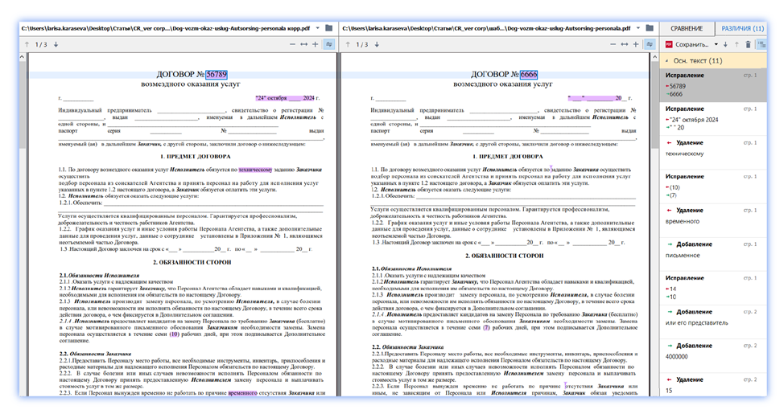Click highlighted word техническому in left document

[x=255, y=170]
